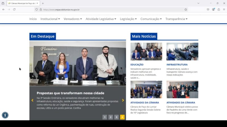
Task: Show site security padlock info
Action: click(41, 10)
